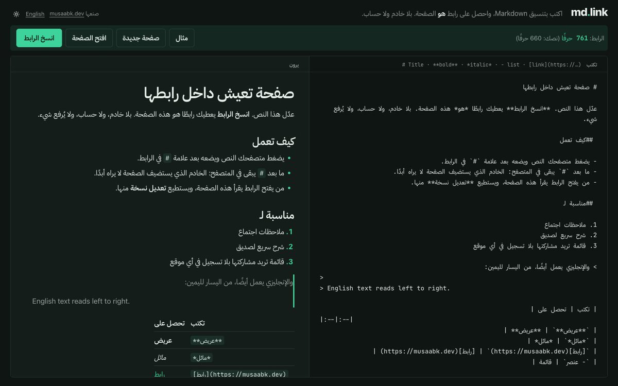Open the musaabk.dev author link
This screenshot has height=386, width=618.
[66, 14]
